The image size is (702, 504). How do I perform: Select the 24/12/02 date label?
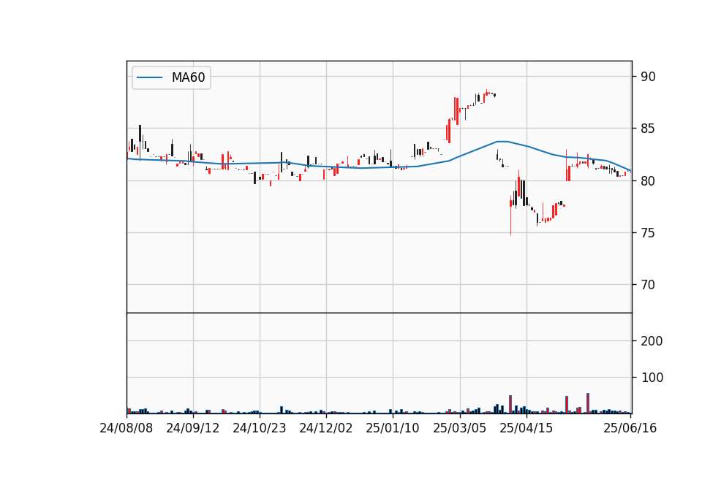326,428
